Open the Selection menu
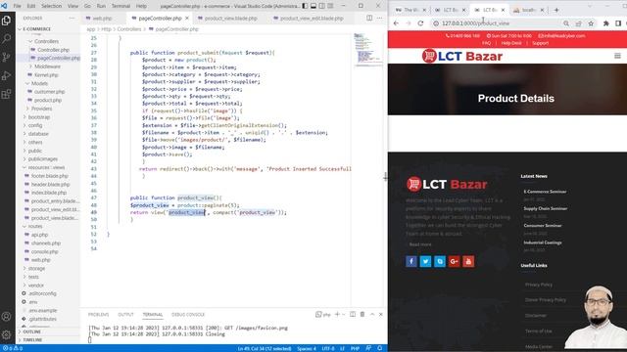Viewport: 627px width, 352px height. tap(52, 6)
